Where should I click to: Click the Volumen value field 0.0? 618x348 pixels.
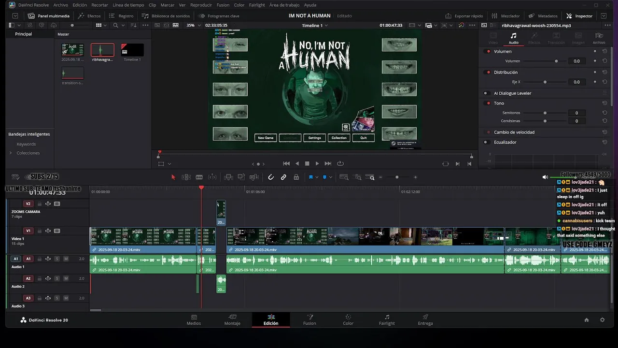(x=576, y=61)
